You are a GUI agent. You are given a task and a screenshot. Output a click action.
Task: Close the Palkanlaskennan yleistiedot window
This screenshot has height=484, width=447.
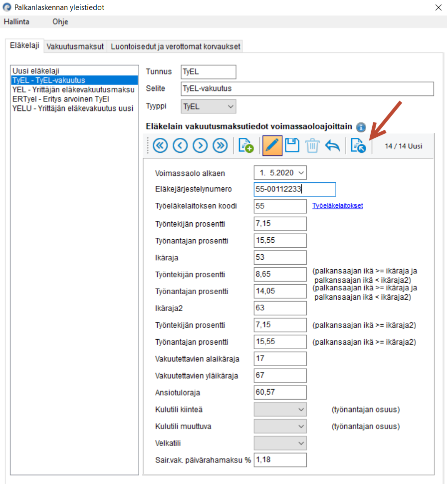click(438, 7)
